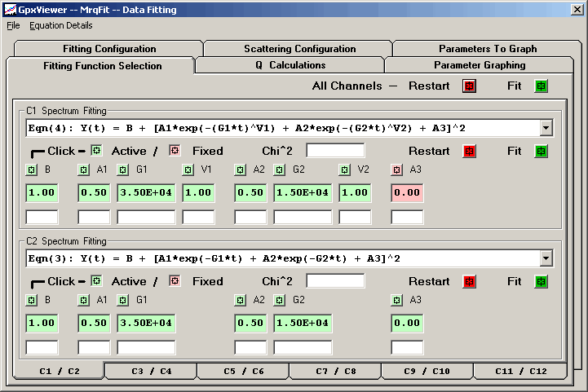The width and height of the screenshot is (588, 392).
Task: Select the Fitting Function Selection tab
Action: (x=102, y=66)
